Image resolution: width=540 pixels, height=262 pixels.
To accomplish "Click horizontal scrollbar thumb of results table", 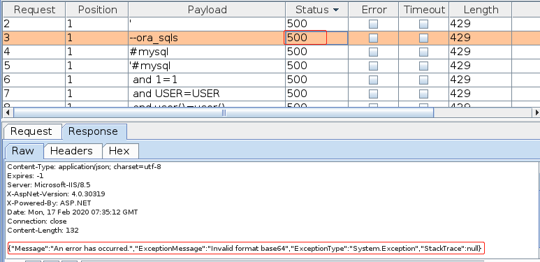I will (224, 112).
